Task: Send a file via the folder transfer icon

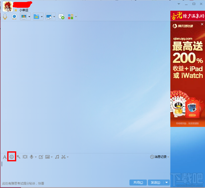Action: point(37,16)
